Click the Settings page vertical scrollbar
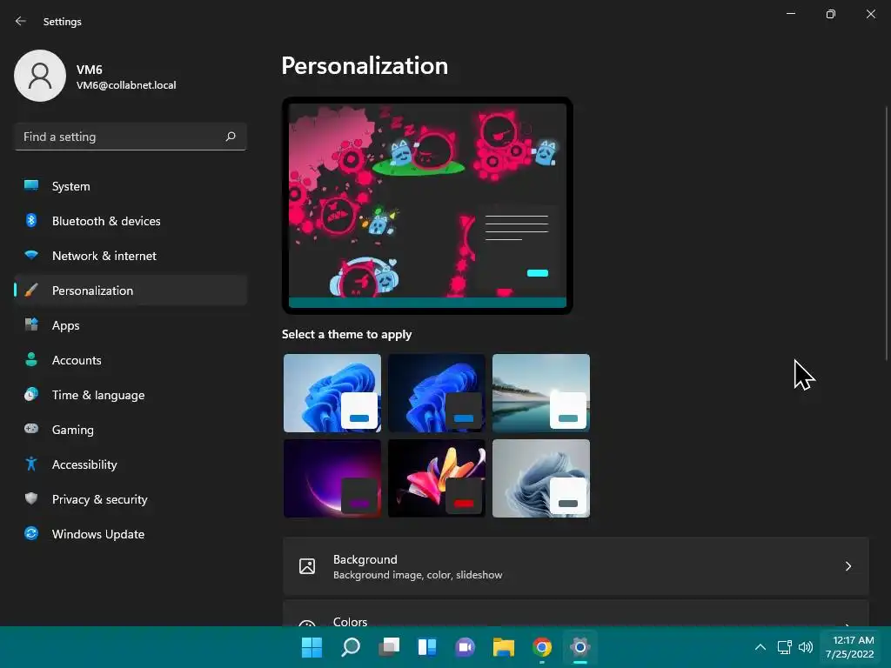The width and height of the screenshot is (891, 668). tap(886, 233)
